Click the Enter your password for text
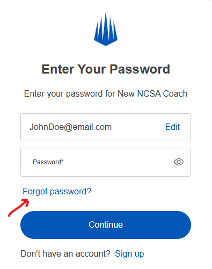This screenshot has width=212, height=269. 70,94
